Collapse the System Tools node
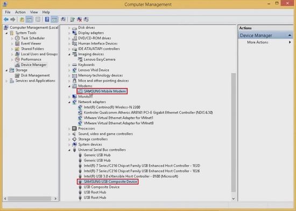Screen dimensions: 296x211 pos(6,33)
